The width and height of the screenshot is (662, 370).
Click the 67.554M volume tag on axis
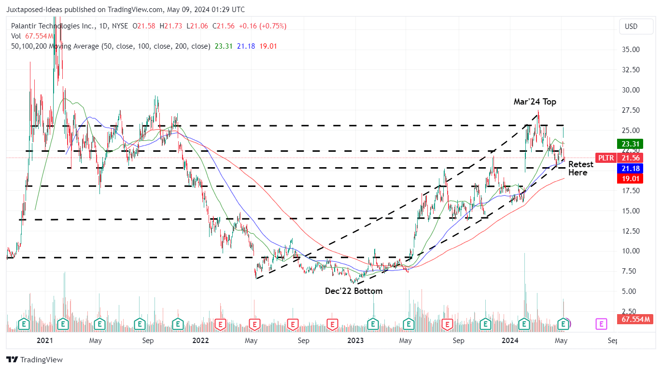635,319
